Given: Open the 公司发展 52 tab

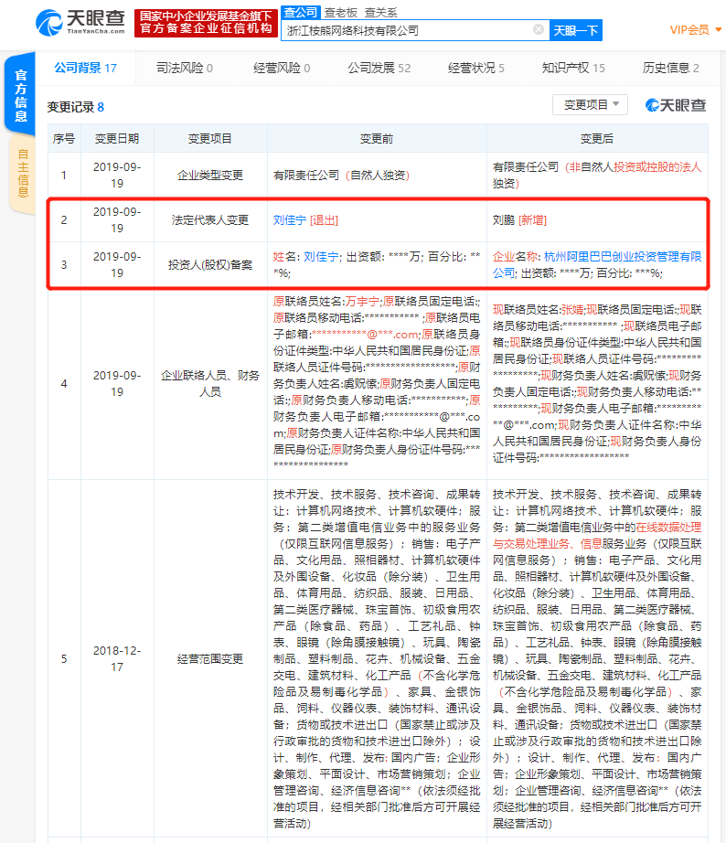Looking at the screenshot, I should 379,69.
